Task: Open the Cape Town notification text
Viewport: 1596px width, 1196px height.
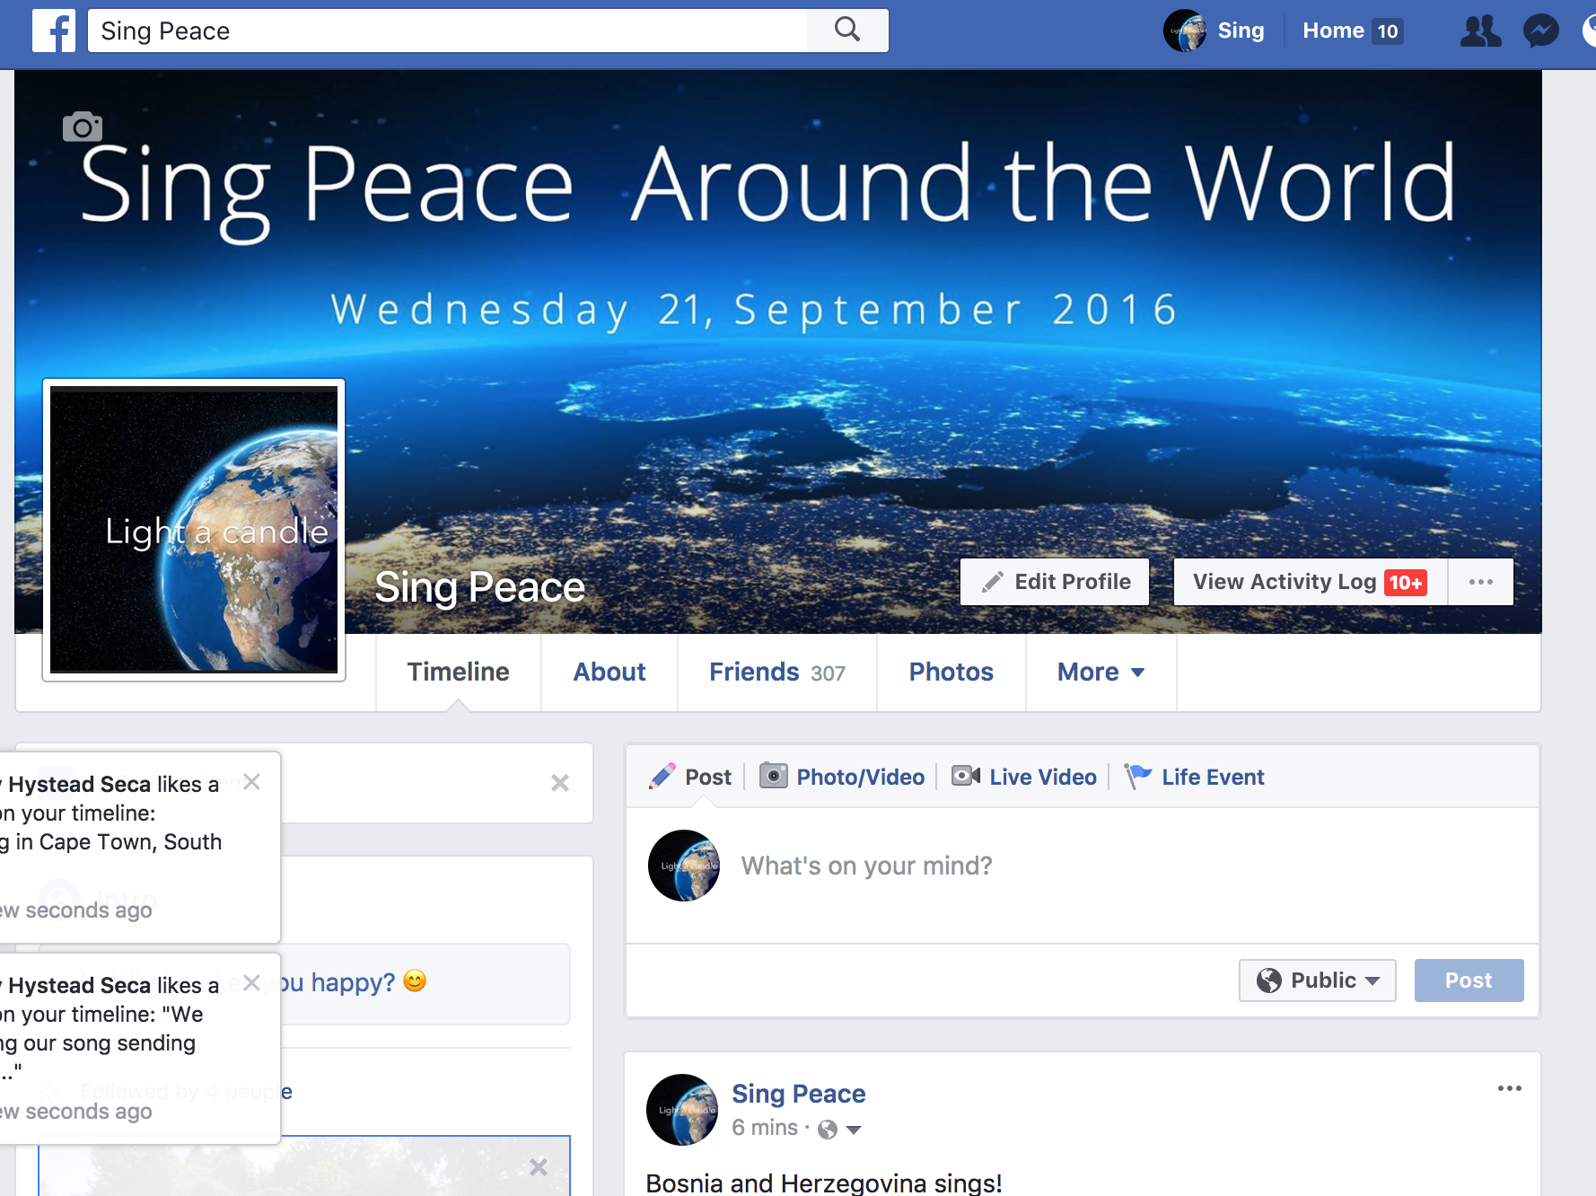Action: pyautogui.click(x=112, y=813)
